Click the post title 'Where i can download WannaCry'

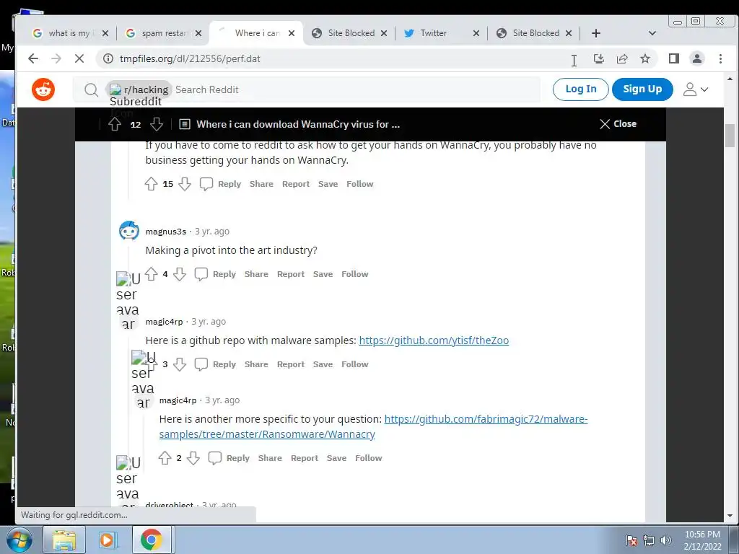(x=298, y=124)
